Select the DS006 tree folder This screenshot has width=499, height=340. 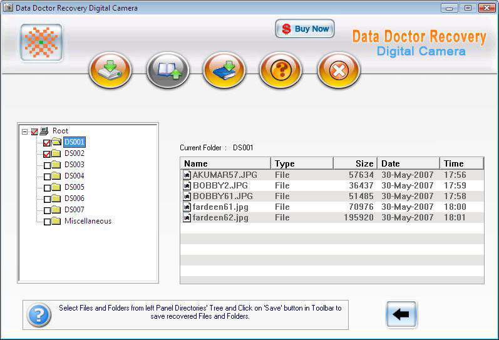75,198
